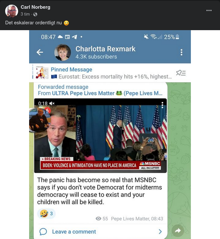Viewport: 220px width, 239px height.
Task: Click the public globe audience icon
Action: pyautogui.click(x=35, y=14)
